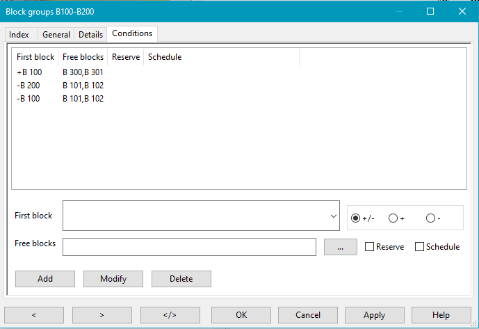Switch to the Index tab

click(x=19, y=35)
